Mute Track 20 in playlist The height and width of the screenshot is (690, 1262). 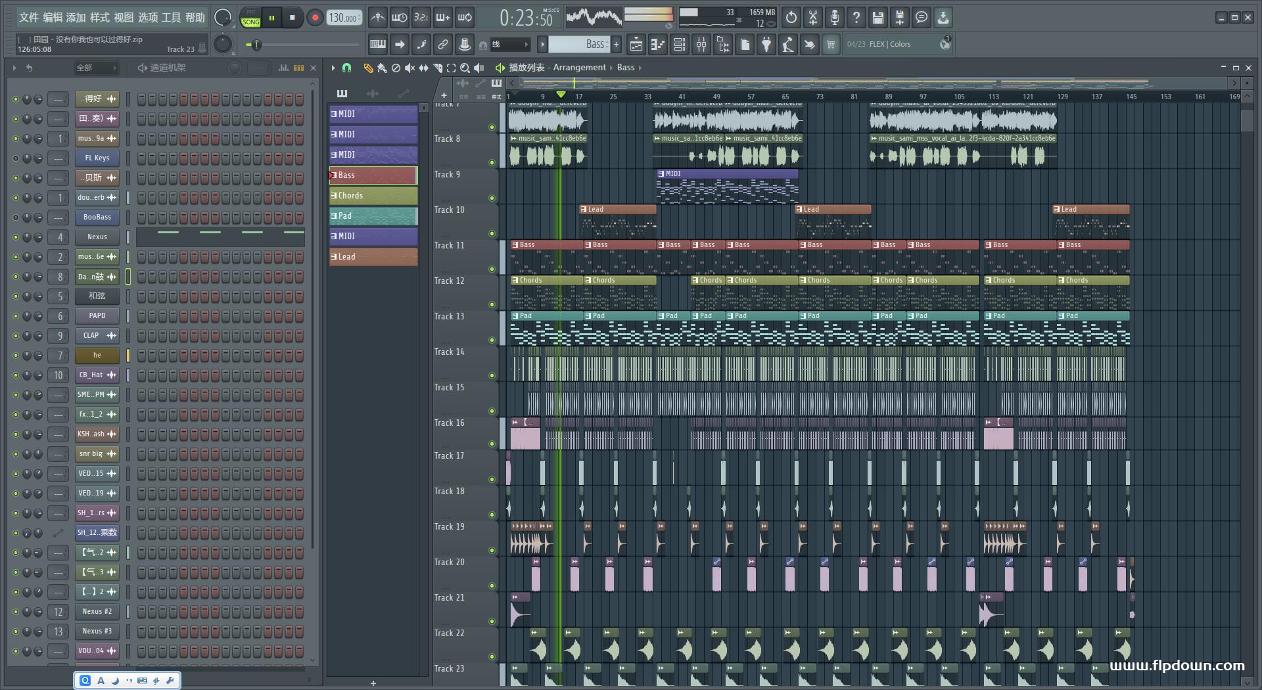click(492, 586)
